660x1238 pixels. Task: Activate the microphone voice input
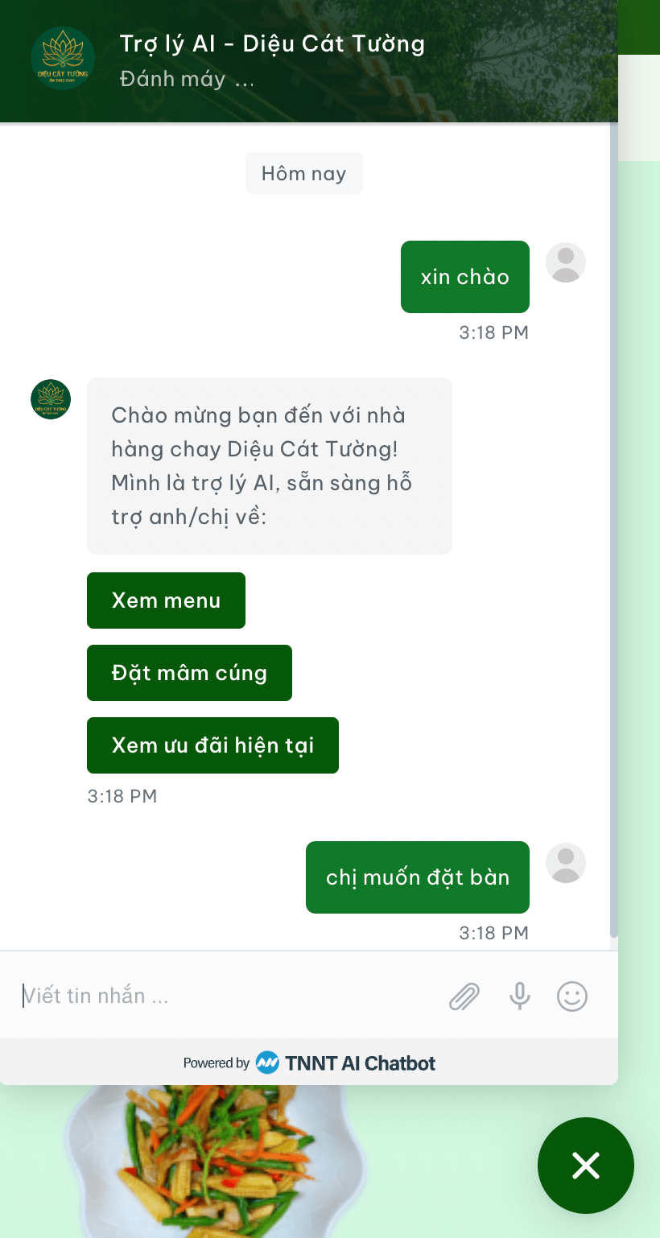pyautogui.click(x=520, y=997)
